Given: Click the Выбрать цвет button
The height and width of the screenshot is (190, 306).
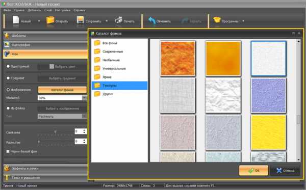Looking at the screenshot, I should click(x=62, y=67).
